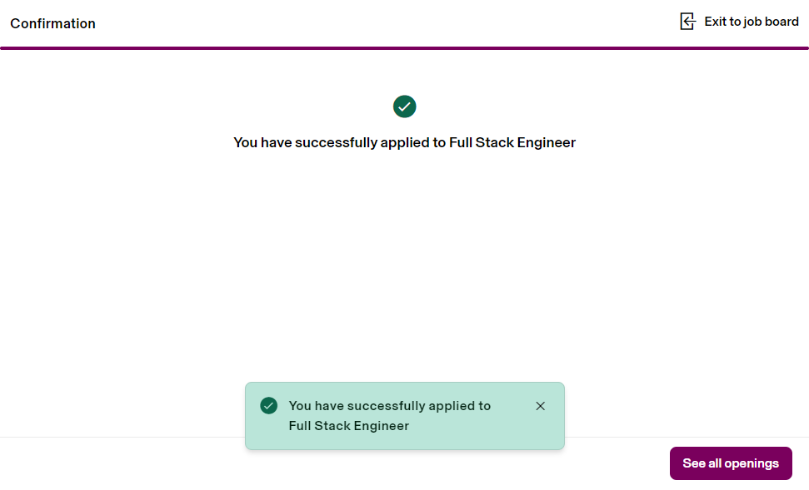809x490 pixels.
Task: Click the purple progress bar under header
Action: point(404,48)
